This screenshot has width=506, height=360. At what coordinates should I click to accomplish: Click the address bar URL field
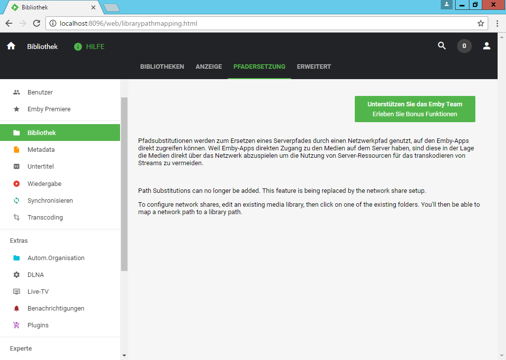(266, 23)
